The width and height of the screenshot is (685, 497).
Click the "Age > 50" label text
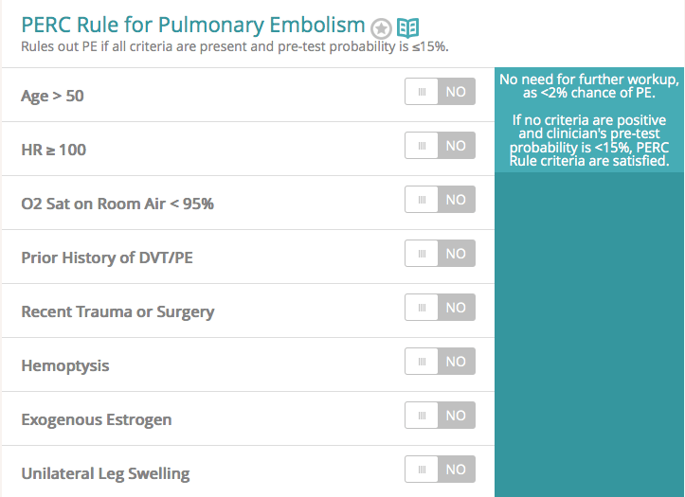point(52,96)
